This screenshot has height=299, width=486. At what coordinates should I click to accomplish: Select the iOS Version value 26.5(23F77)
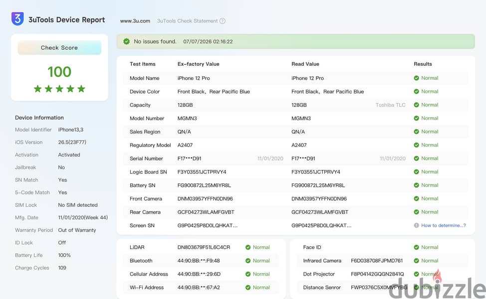tap(72, 142)
